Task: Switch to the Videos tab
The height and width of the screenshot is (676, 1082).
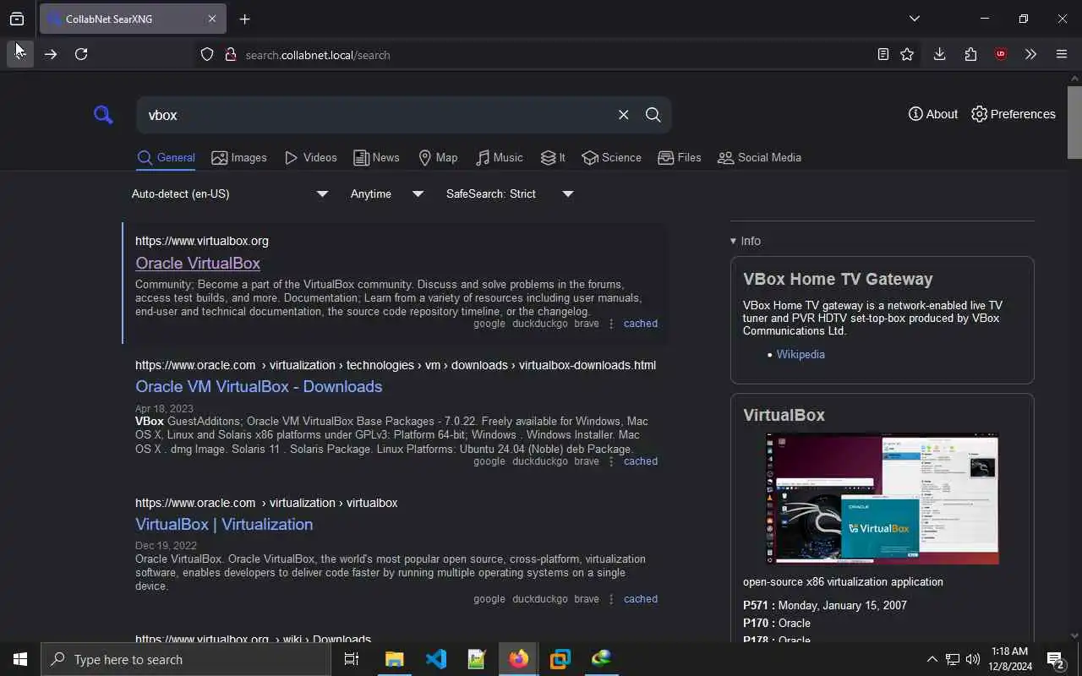Action: (311, 157)
